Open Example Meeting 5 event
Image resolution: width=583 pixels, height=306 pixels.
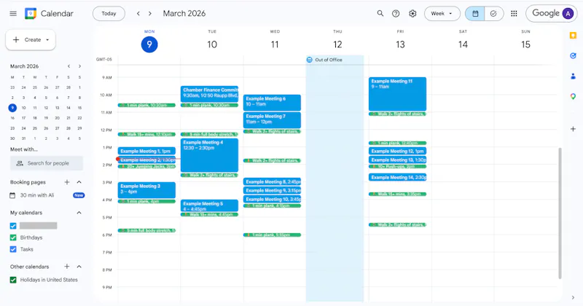pos(209,205)
